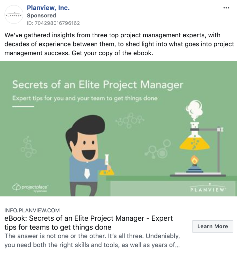Click the Sponsored label
Viewport: 237px width, 258px height.
(41, 16)
